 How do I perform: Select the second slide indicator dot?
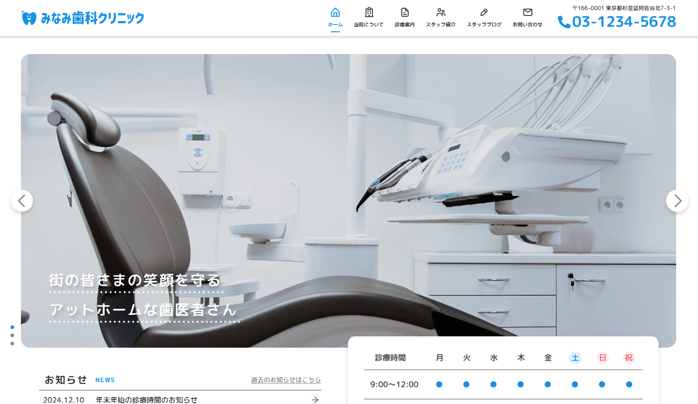click(12, 335)
